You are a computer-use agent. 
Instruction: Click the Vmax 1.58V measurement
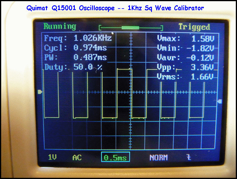(187, 38)
